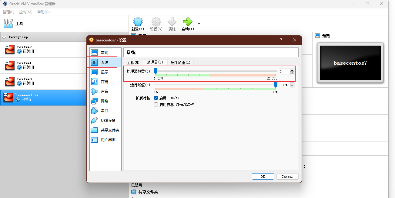Viewport: 395px width, 198px height.
Task: Click the settings dialog title gear icon
Action: pos(91,40)
